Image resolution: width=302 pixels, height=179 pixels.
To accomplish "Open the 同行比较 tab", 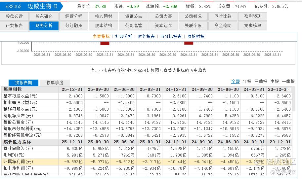I will 223,16.
